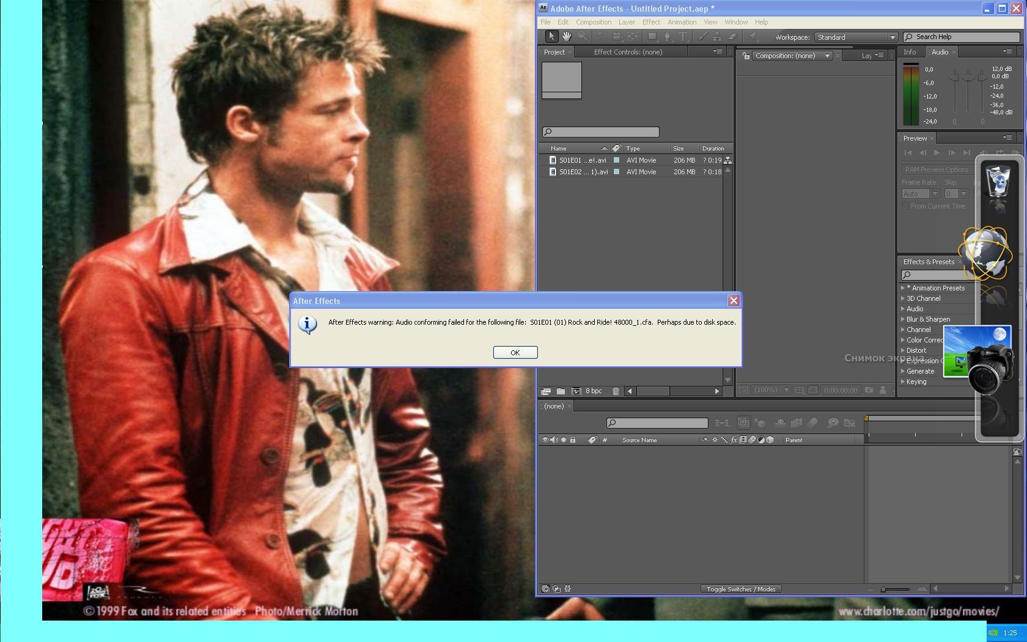
Task: Click the Toggle Switches / Modes button
Action: pyautogui.click(x=741, y=589)
